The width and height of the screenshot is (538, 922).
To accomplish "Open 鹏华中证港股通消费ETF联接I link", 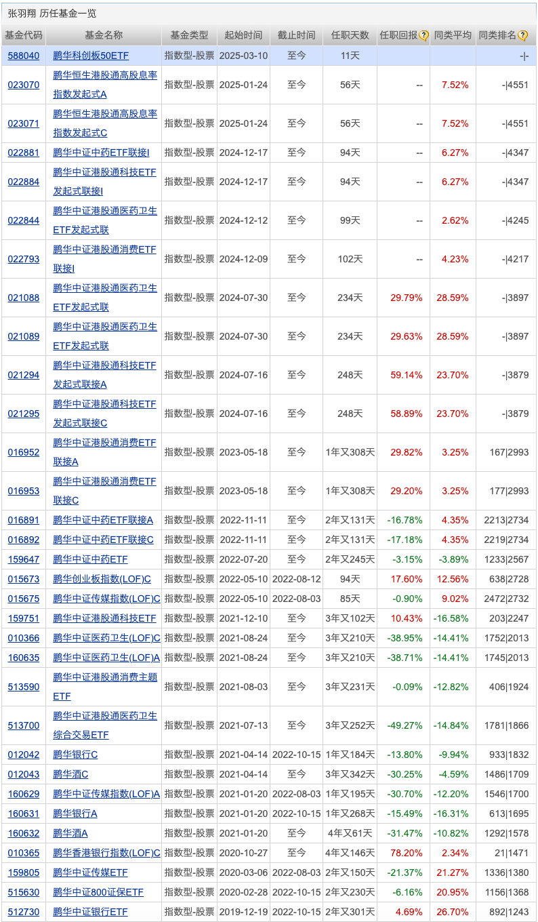I will [105, 259].
